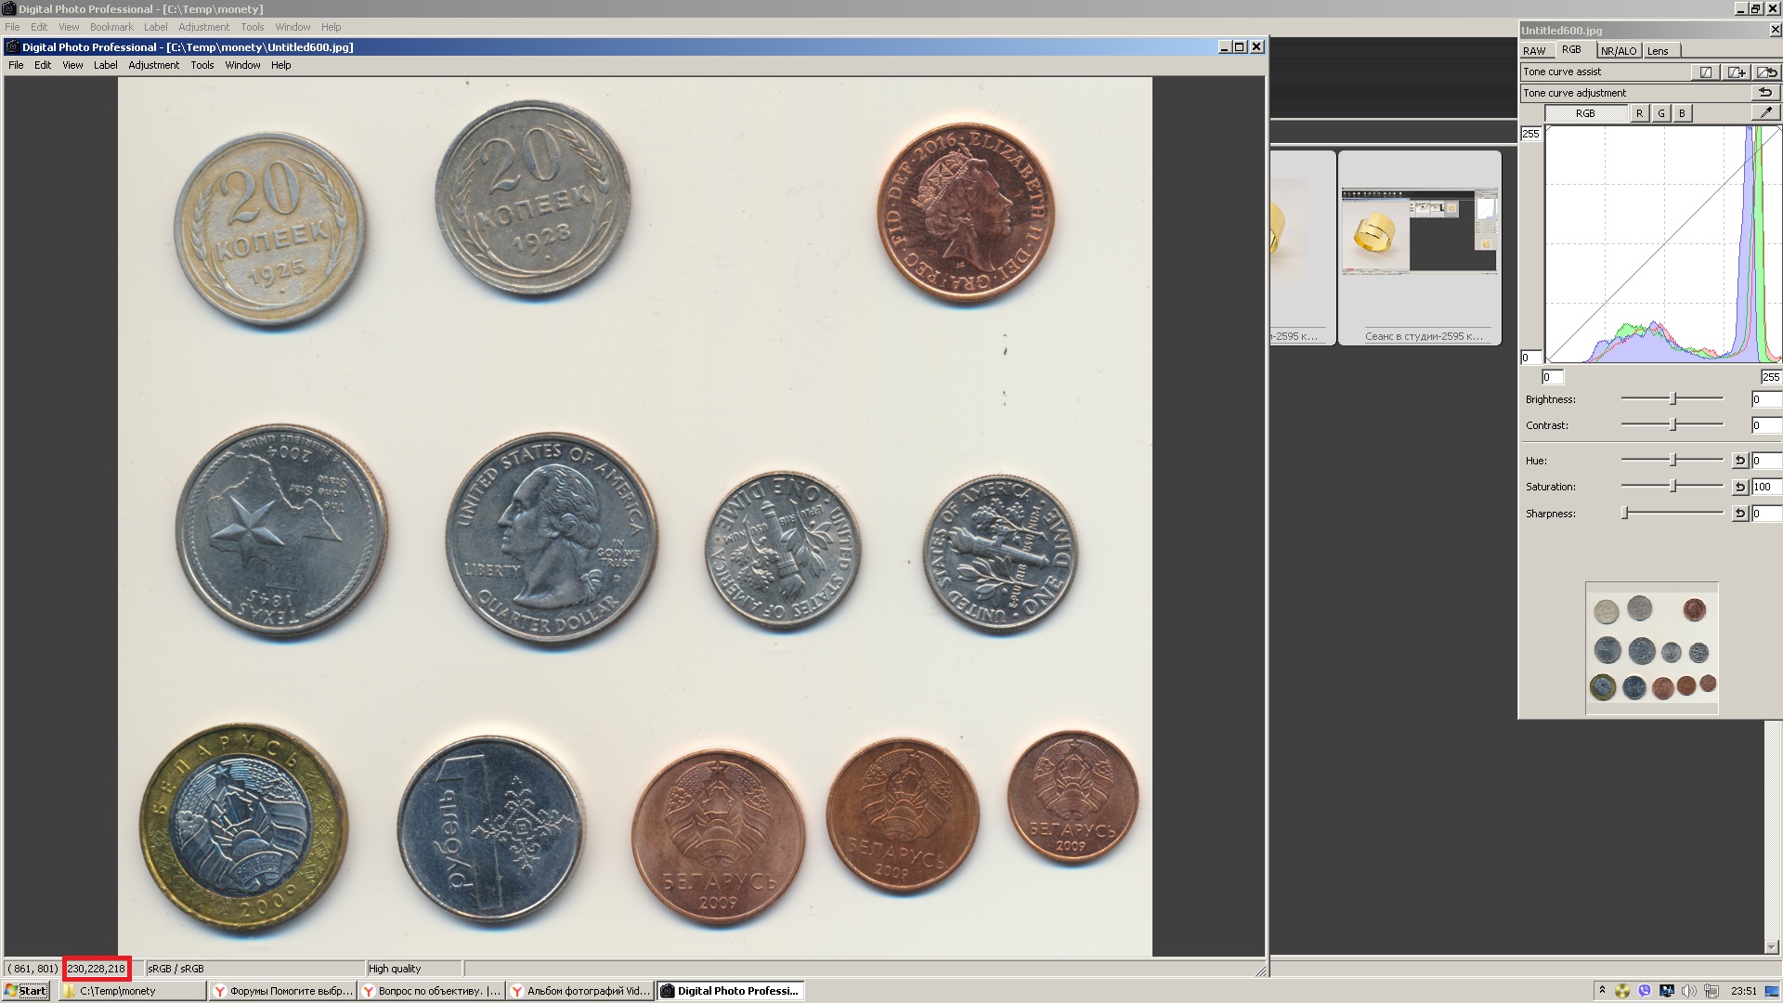The image size is (1783, 1003).
Task: Reset the Saturation value
Action: click(1740, 486)
